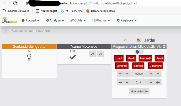Click the Jeedom logo
This screenshot has width=181, height=106.
pyautogui.click(x=9, y=20)
